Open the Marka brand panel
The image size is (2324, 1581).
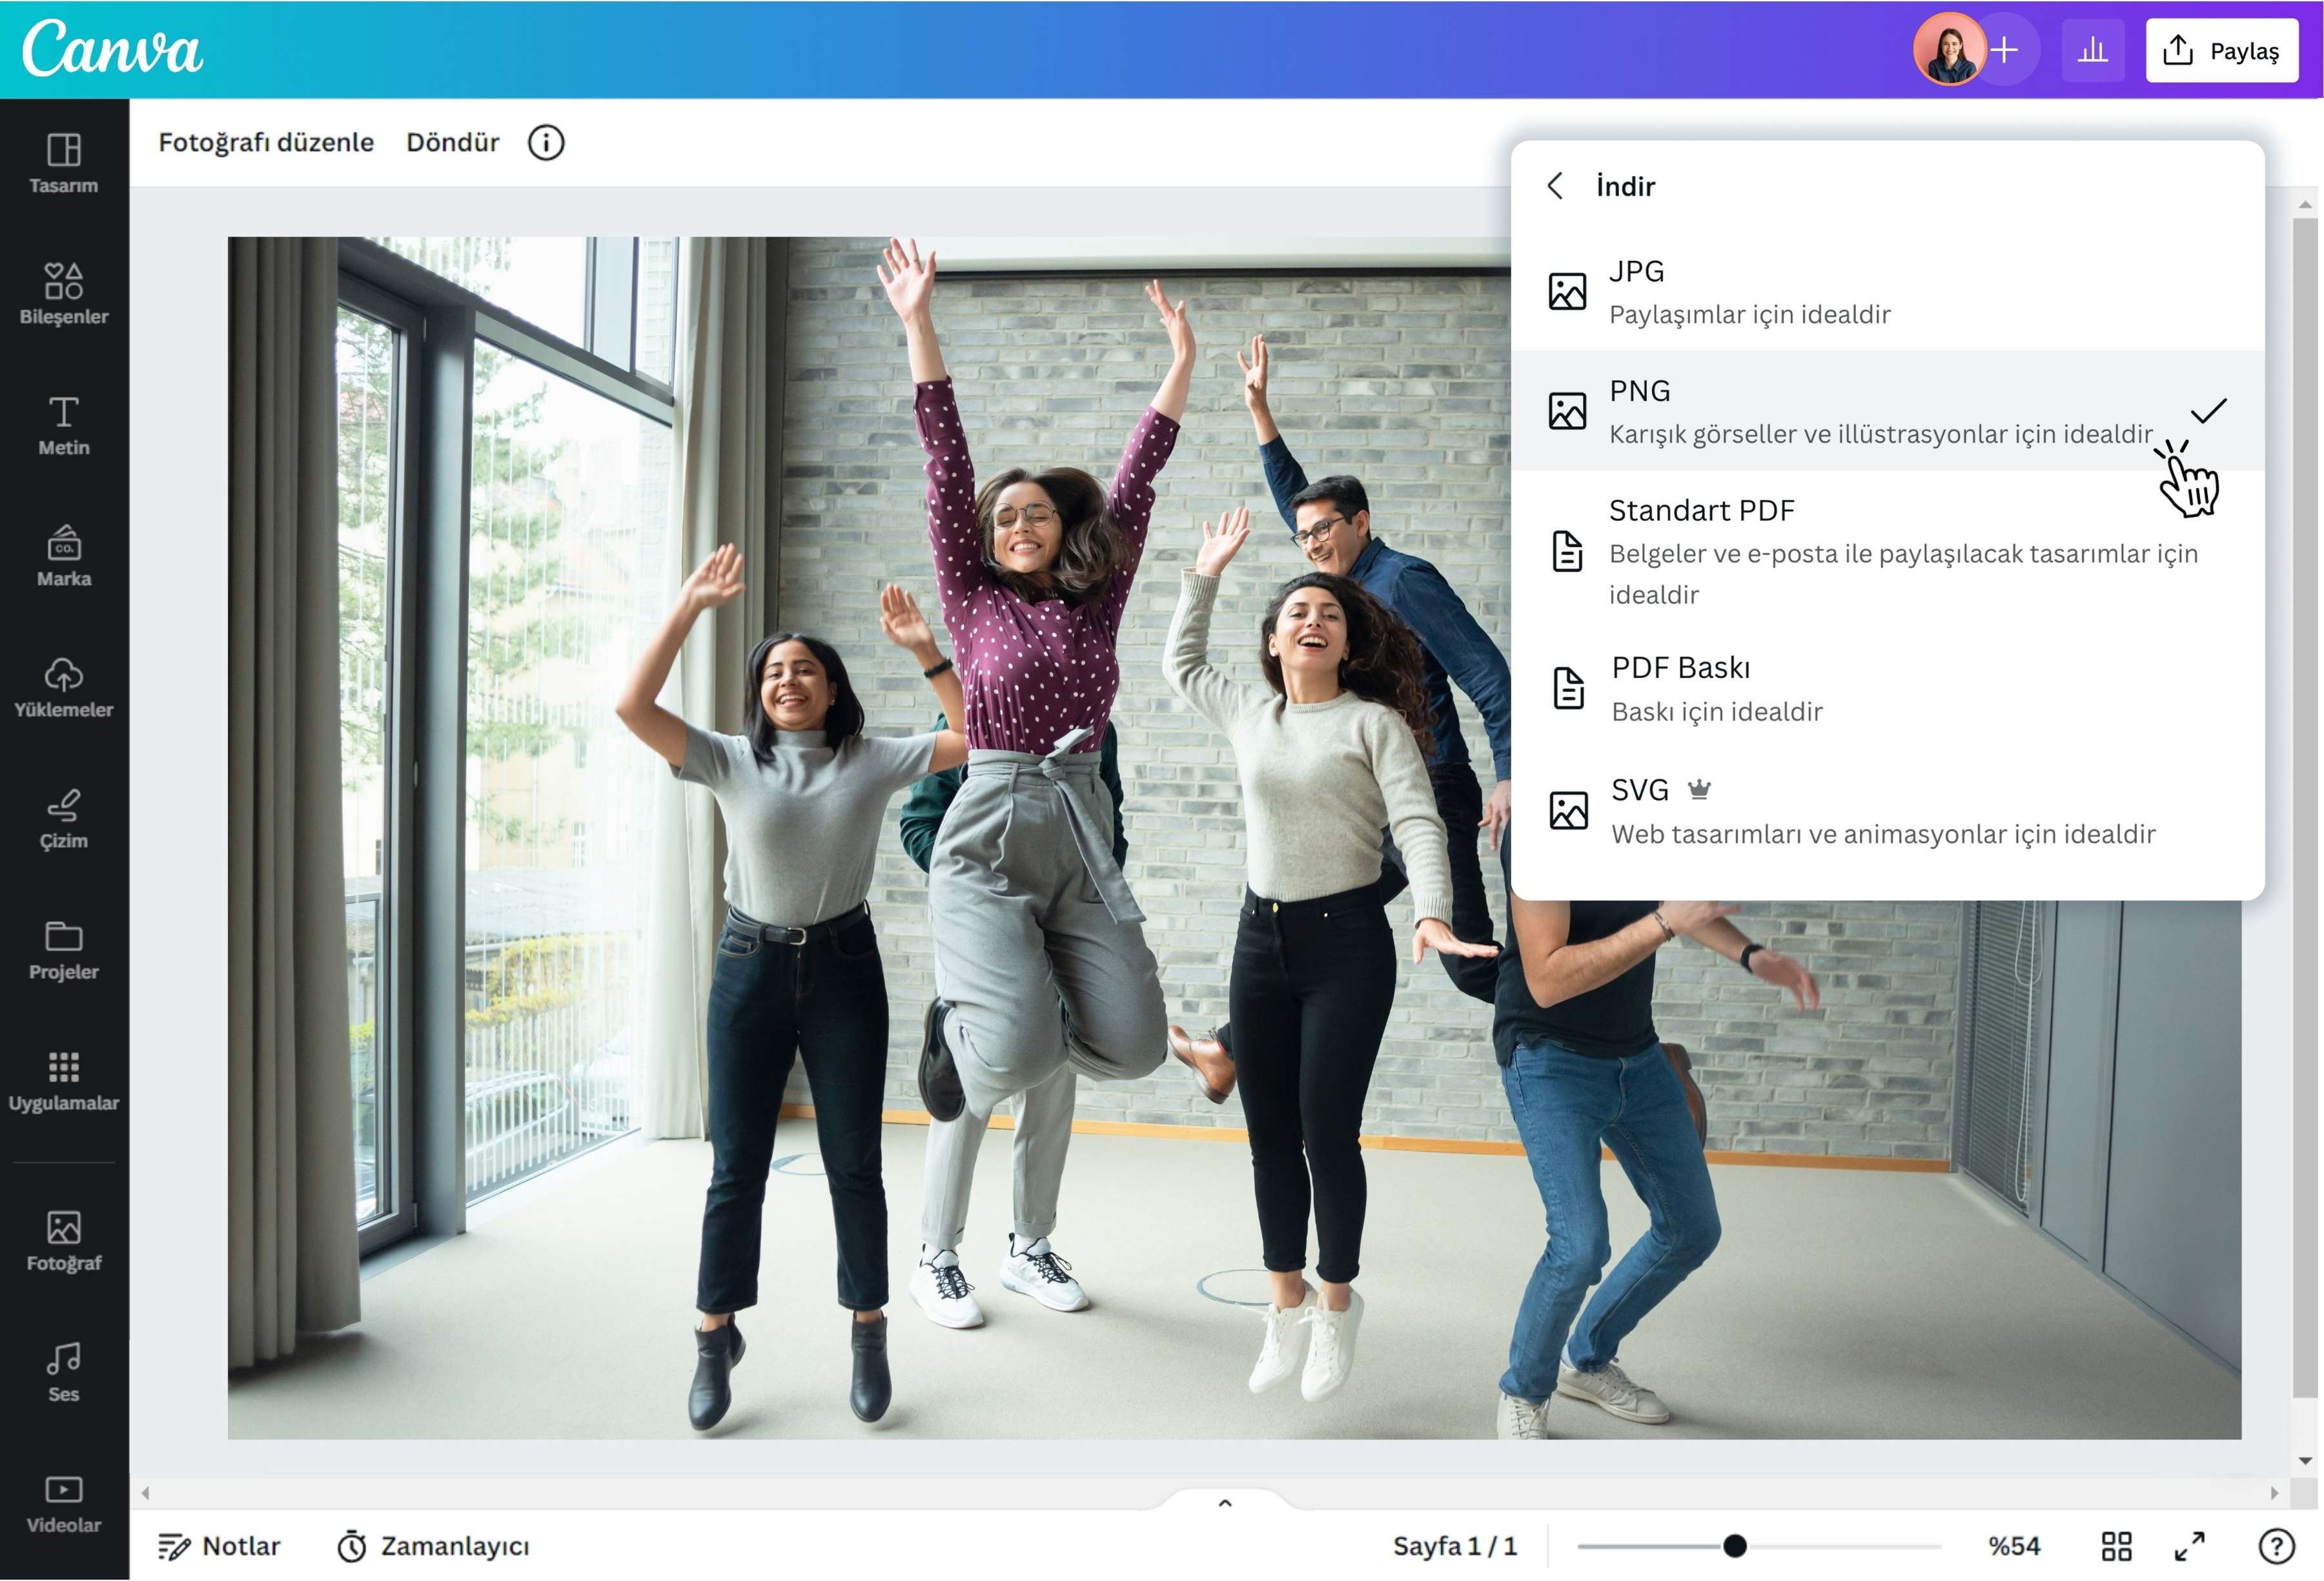pyautogui.click(x=63, y=556)
